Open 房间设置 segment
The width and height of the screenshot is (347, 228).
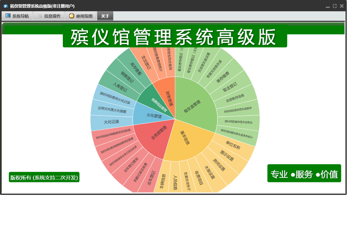219,165
